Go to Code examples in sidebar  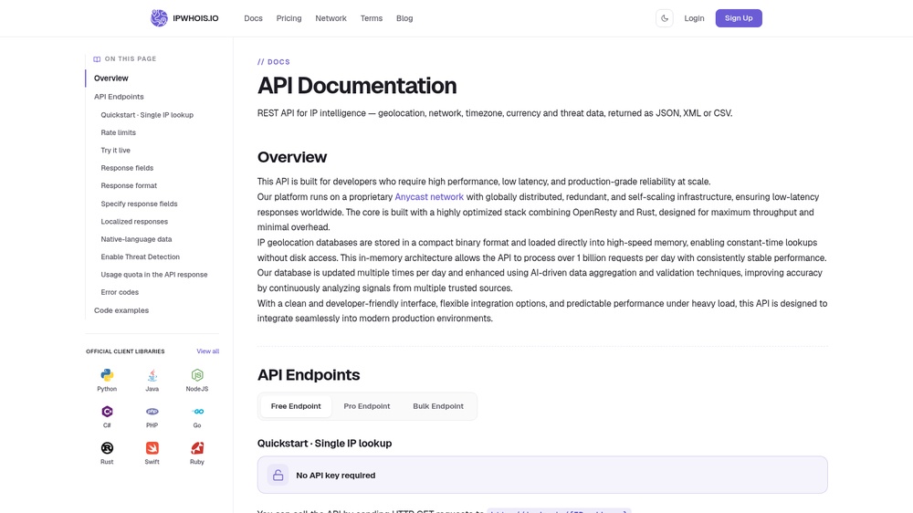(x=121, y=310)
